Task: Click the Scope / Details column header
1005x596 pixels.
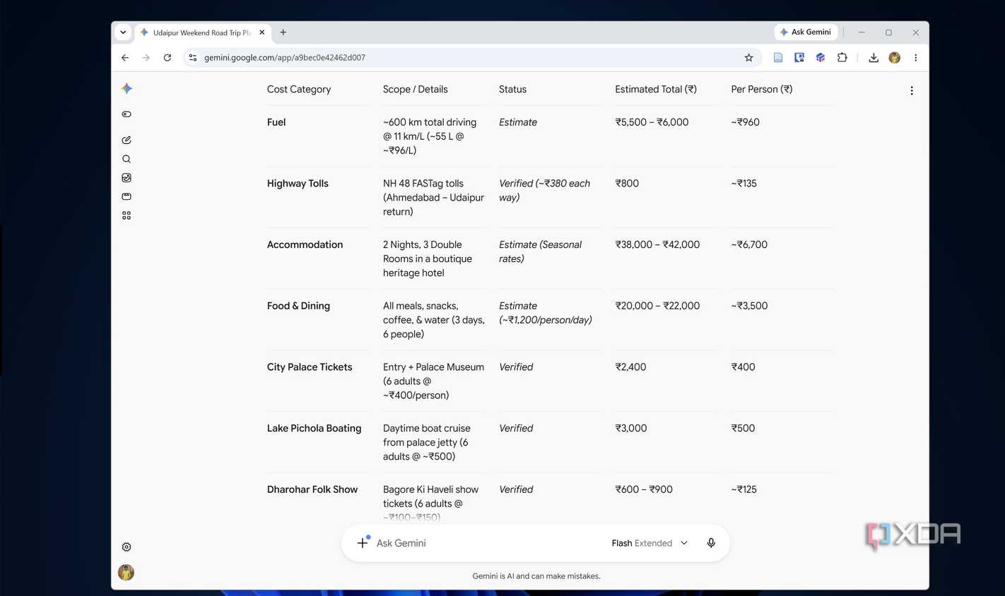Action: 416,90
